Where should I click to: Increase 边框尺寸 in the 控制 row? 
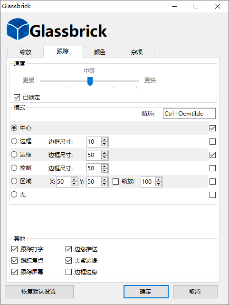(x=105, y=167)
